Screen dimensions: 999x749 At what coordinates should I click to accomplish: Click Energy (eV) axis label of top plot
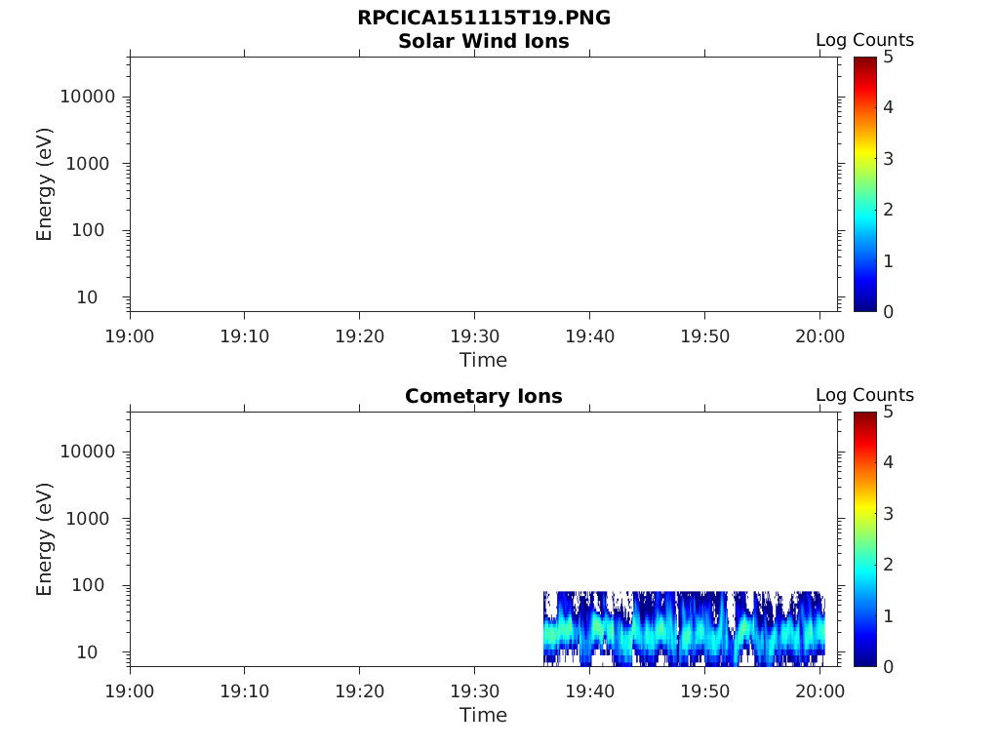point(44,184)
